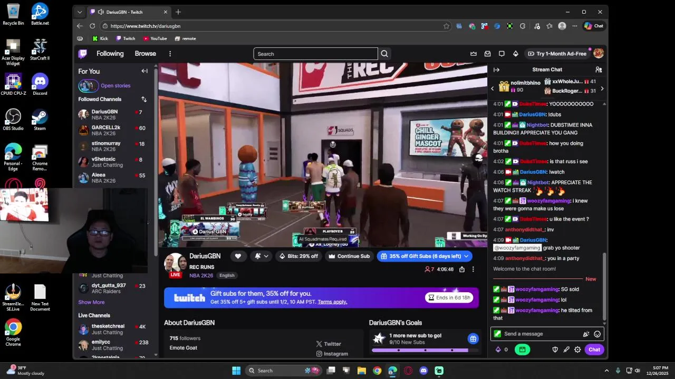Click the heart follow icon for DariusGBN

[x=238, y=256]
